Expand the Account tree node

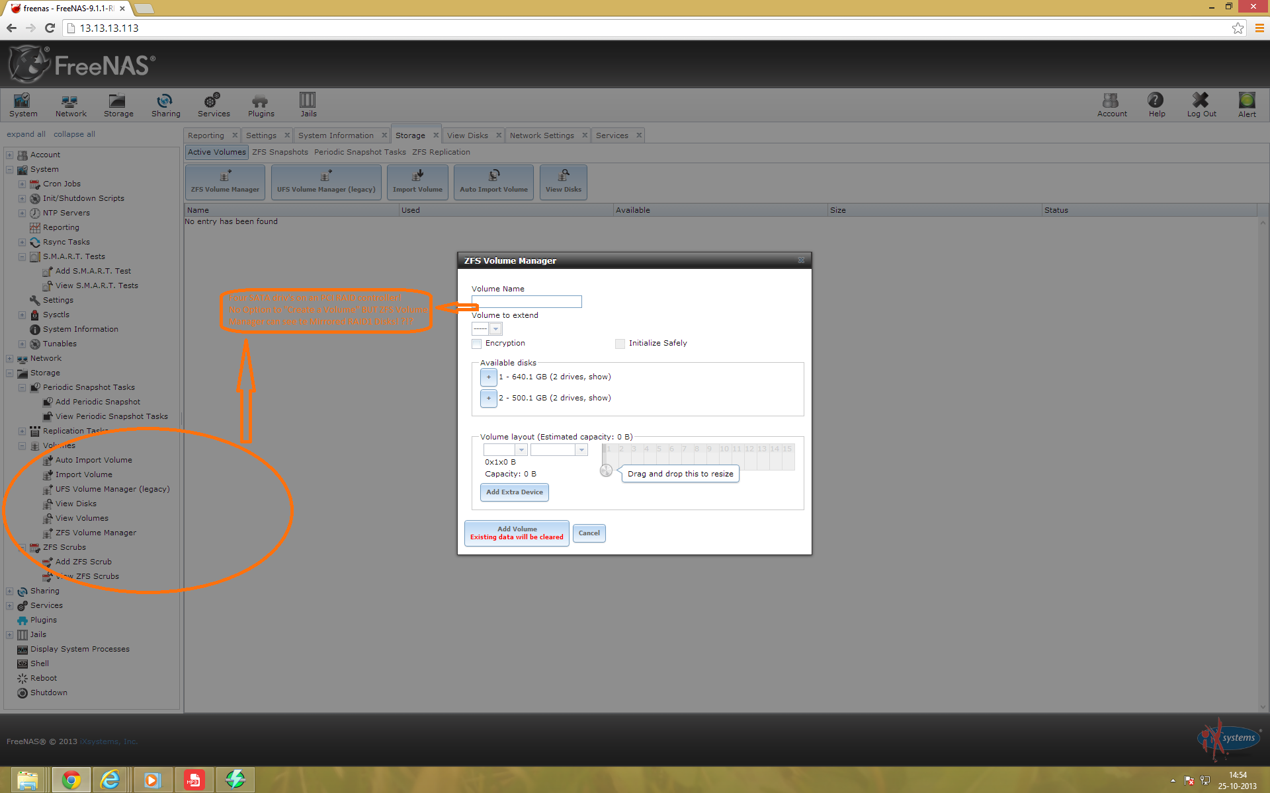pyautogui.click(x=10, y=155)
